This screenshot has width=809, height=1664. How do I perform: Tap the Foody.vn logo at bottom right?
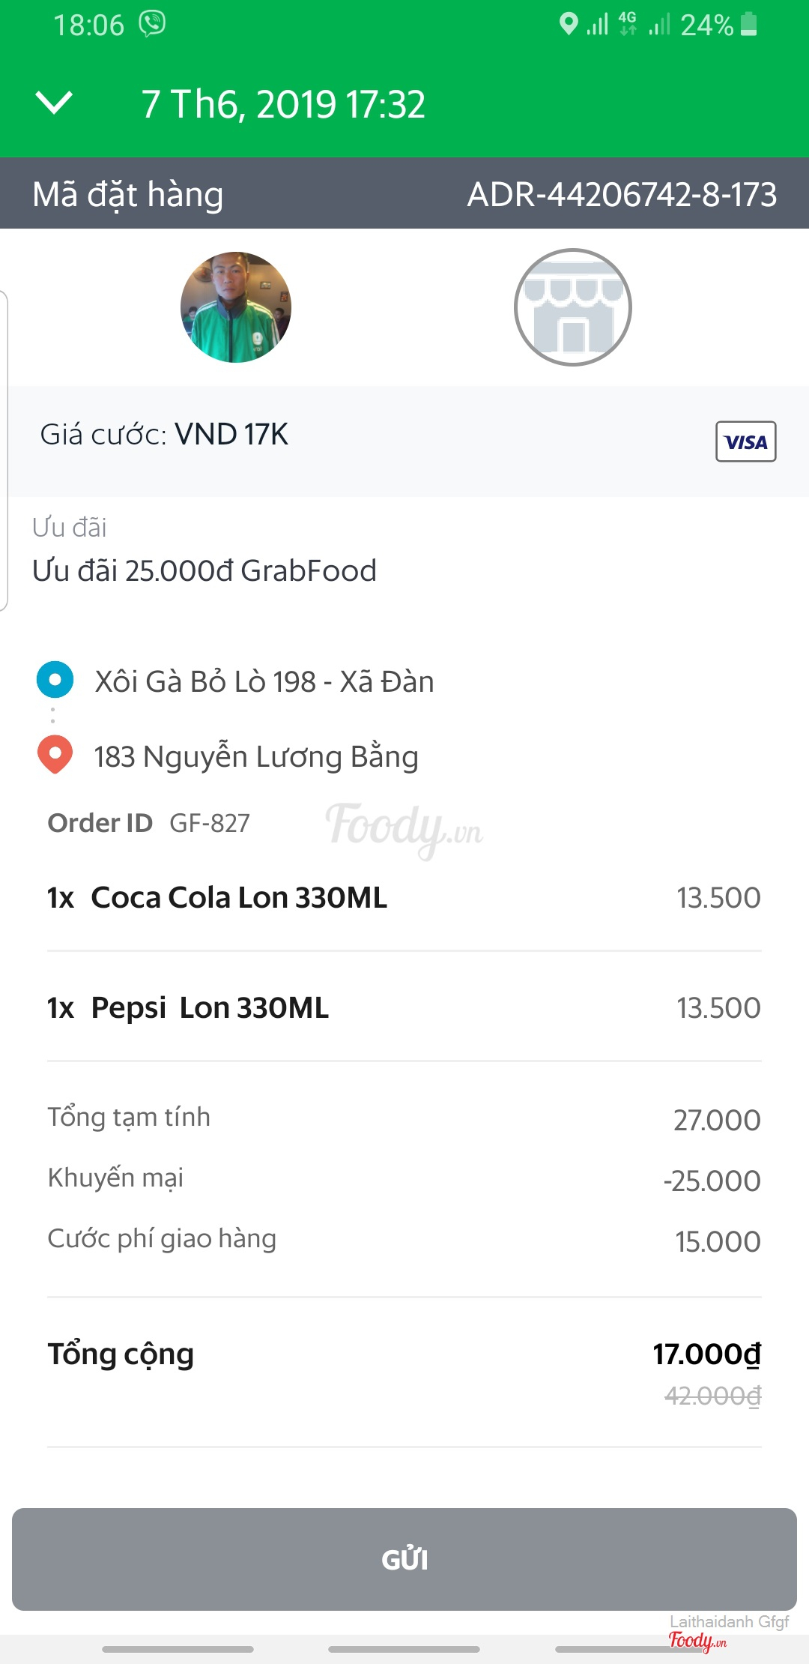coord(697,1641)
